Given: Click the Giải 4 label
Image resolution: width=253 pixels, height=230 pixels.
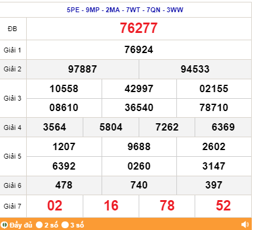Looking at the screenshot, I should (12, 128).
